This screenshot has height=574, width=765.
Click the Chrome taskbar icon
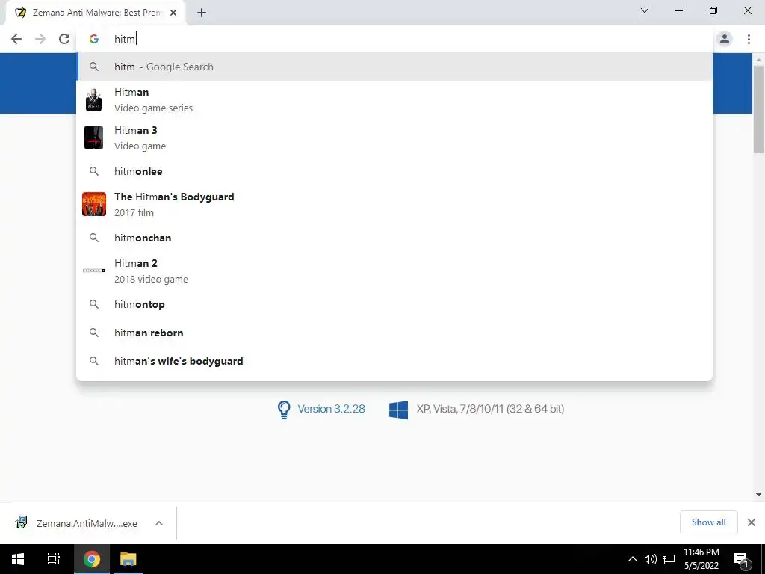click(x=92, y=559)
